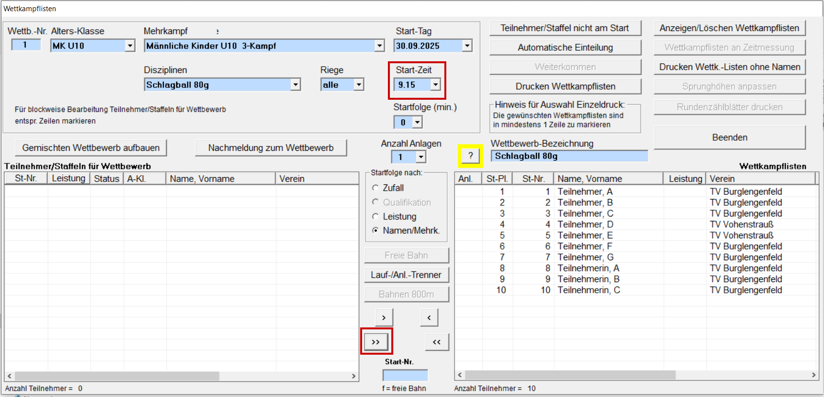The image size is (824, 397).
Task: Click the double left arrow transfer button
Action: tap(437, 342)
